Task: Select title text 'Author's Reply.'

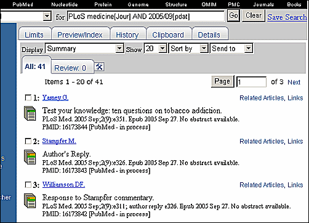Action: [66, 154]
